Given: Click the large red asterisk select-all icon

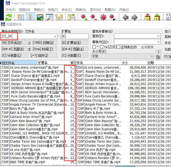Looking at the screenshot, I should coord(103,17).
